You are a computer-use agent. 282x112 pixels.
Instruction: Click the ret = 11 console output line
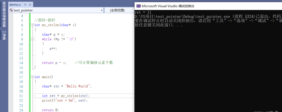click(x=143, y=12)
